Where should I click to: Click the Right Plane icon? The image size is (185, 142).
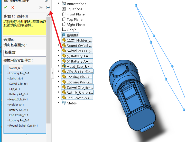(64, 24)
